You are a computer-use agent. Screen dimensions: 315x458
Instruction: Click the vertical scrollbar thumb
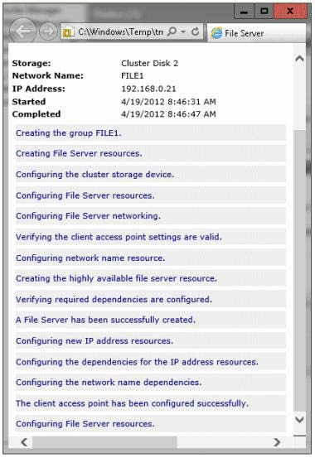tap(299, 270)
